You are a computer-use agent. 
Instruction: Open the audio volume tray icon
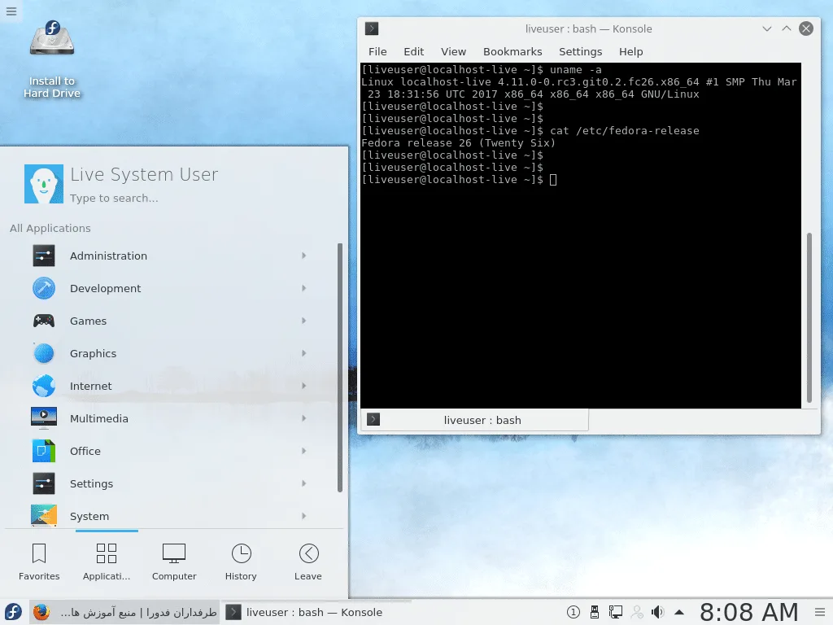click(657, 612)
